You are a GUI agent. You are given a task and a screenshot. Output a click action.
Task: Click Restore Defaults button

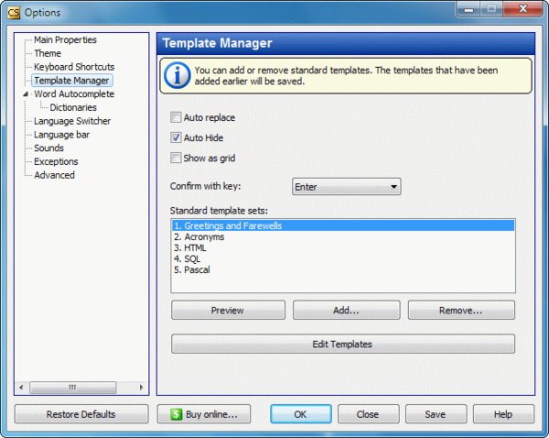click(81, 414)
